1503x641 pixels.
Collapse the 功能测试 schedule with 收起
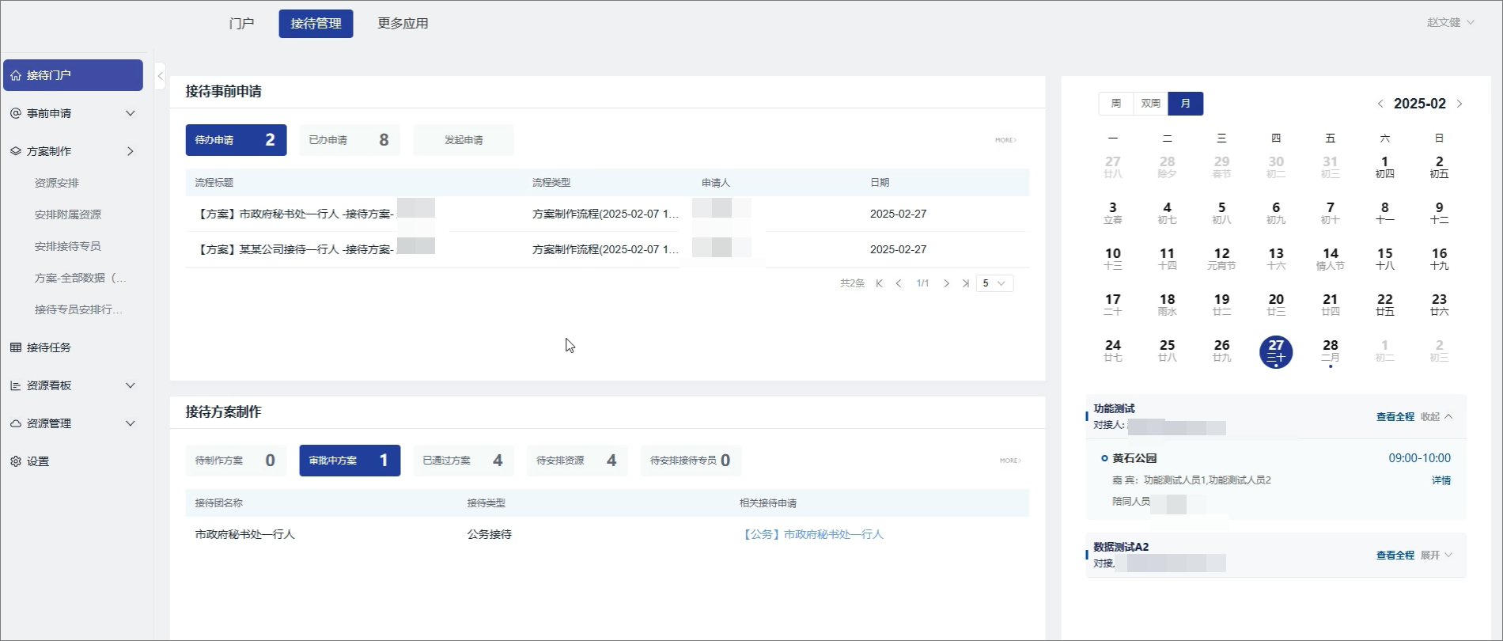[x=1437, y=417]
